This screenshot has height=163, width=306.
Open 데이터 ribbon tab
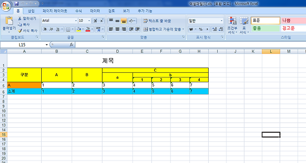pyautogui.click(x=95, y=11)
